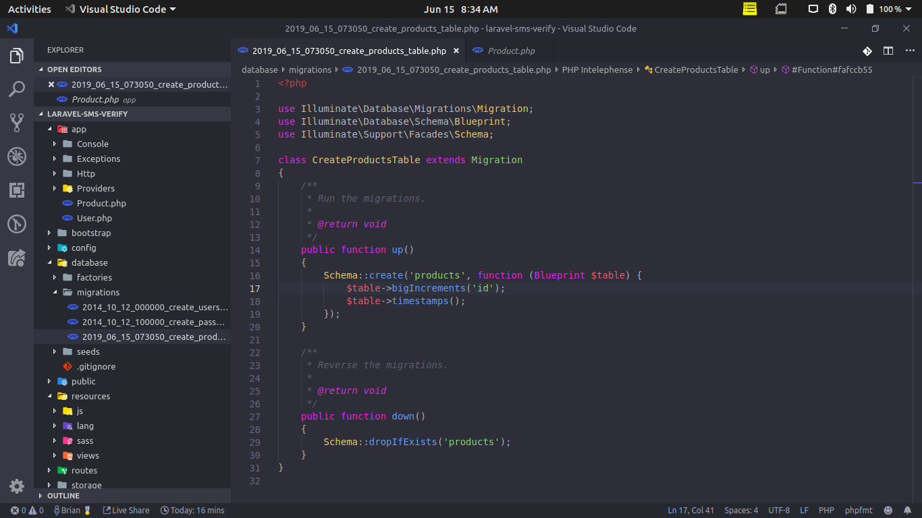Viewport: 922px width, 518px height.
Task: Click the yellow list indicator in top panel
Action: (750, 9)
